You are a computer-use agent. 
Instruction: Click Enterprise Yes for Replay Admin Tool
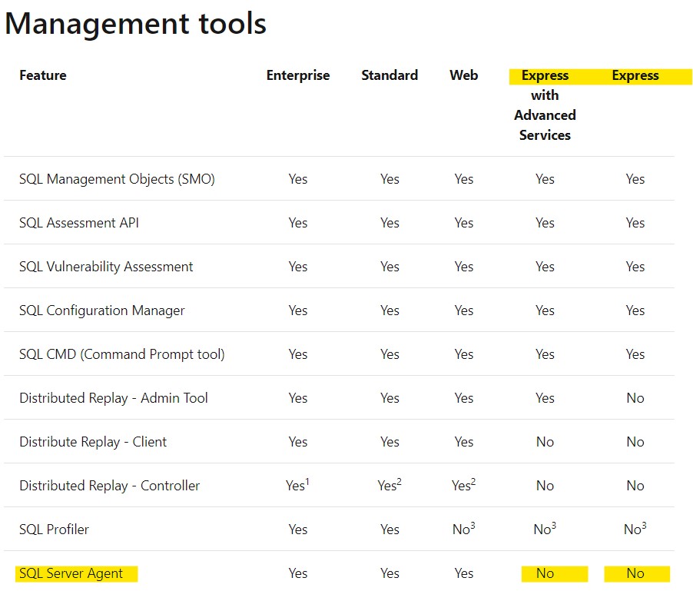coord(298,398)
